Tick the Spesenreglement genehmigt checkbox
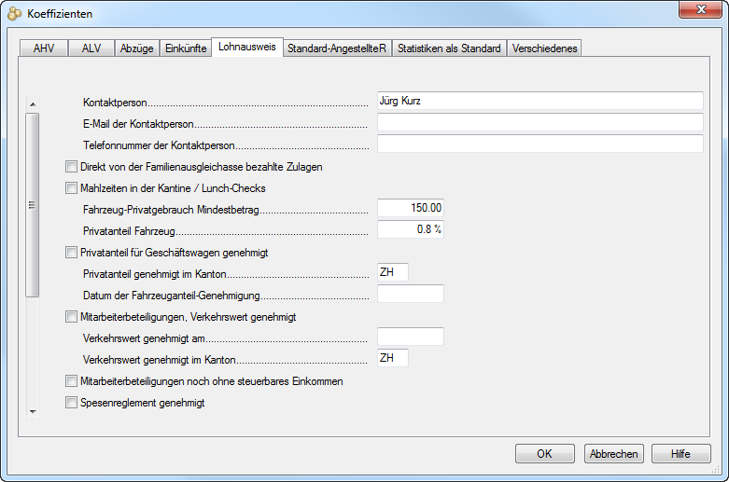The image size is (729, 482). [x=71, y=403]
